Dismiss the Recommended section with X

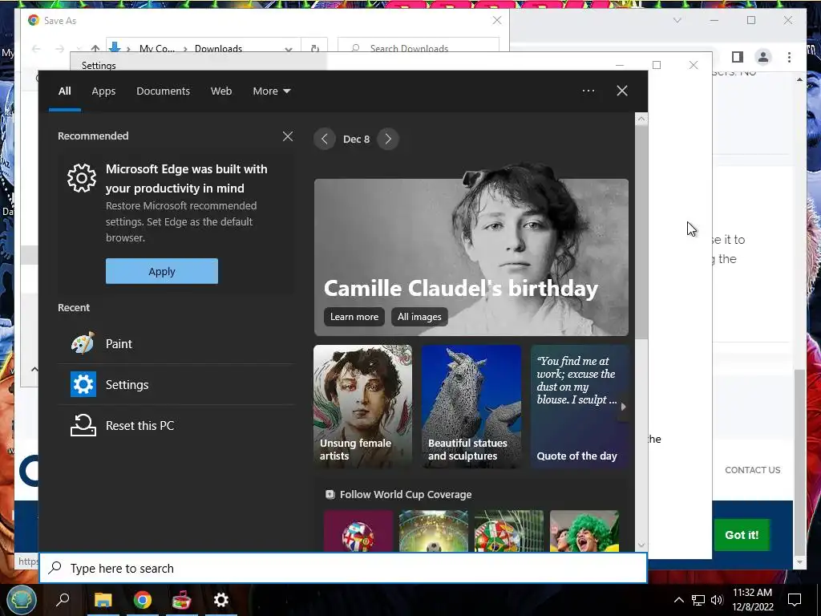point(288,136)
